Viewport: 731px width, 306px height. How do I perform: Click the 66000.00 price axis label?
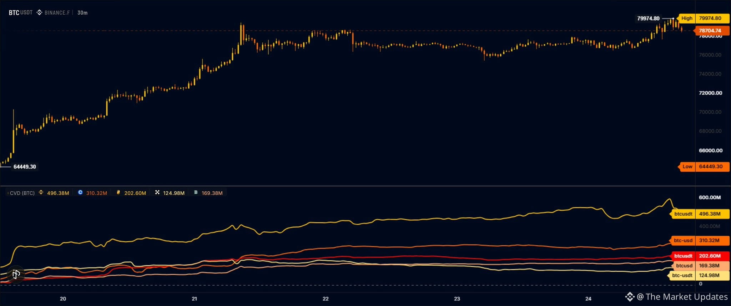[x=710, y=150]
